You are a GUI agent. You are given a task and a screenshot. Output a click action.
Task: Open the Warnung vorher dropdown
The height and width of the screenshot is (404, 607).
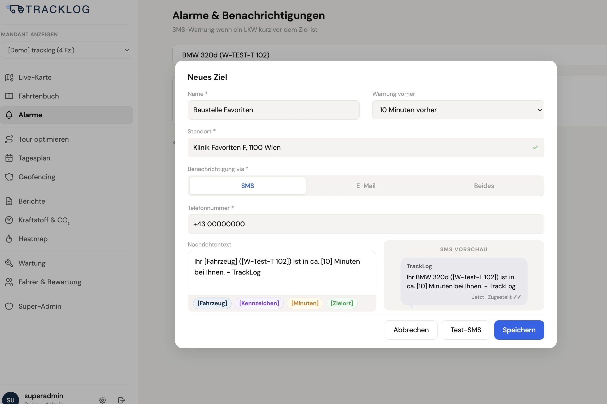458,110
